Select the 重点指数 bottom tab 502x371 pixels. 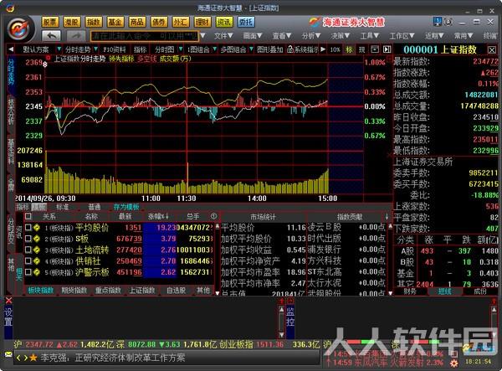pyautogui.click(x=108, y=291)
